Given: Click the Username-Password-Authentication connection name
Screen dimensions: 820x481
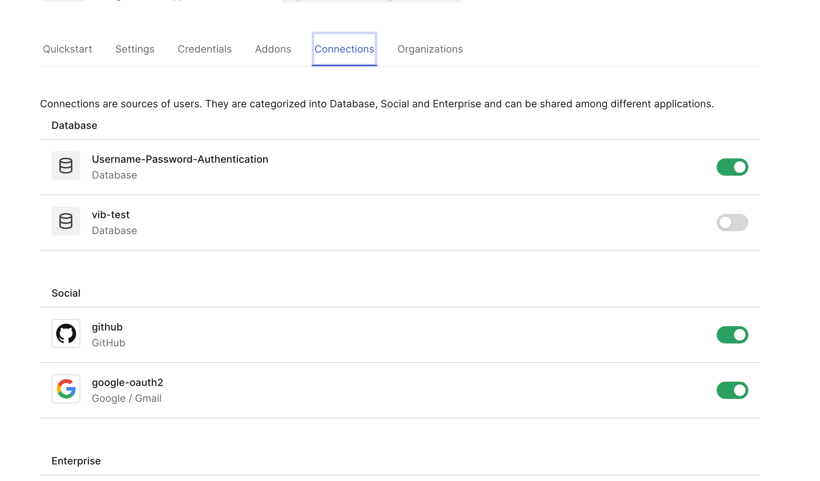Looking at the screenshot, I should click(180, 159).
